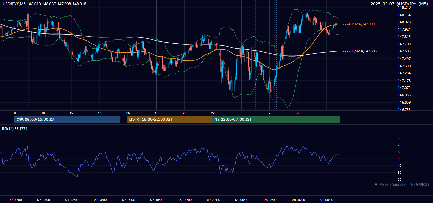
Task: Click hour label 0 on the price chart time axis
Action: point(241,113)
